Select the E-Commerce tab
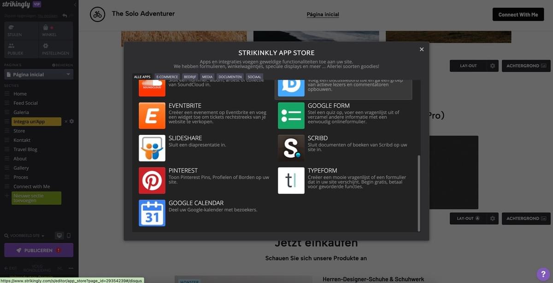Screen dimensions: 553x283 167,77
